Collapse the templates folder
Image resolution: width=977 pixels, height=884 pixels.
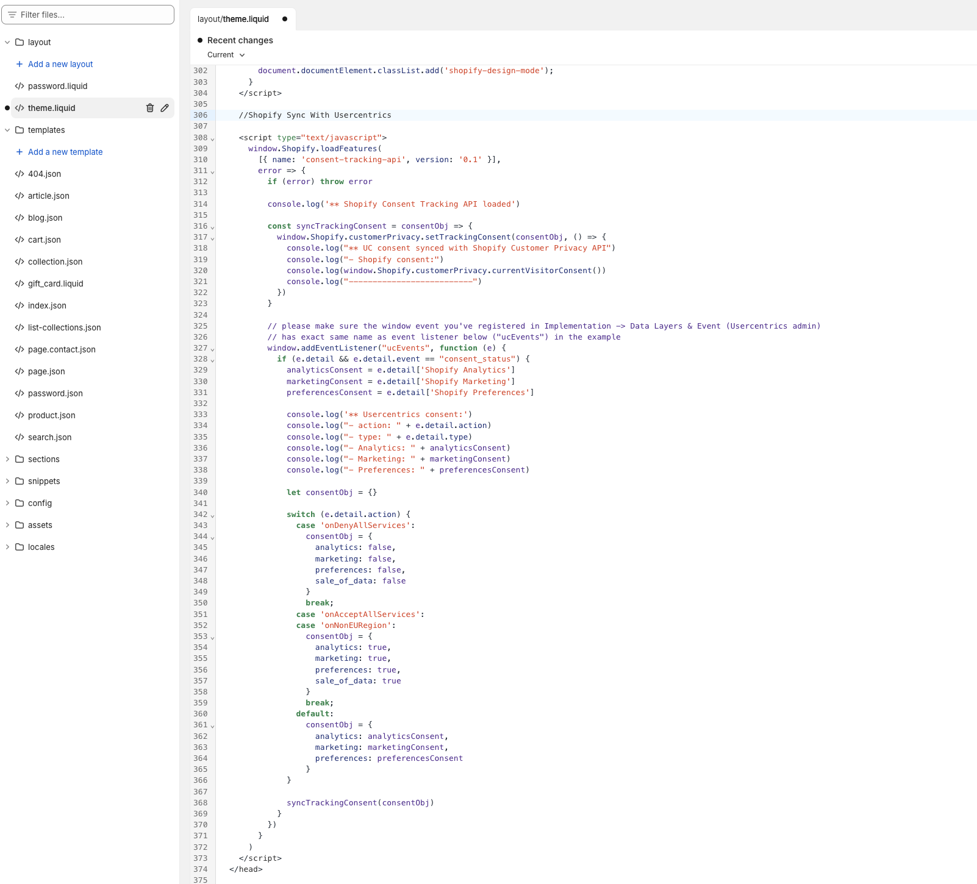[7, 130]
